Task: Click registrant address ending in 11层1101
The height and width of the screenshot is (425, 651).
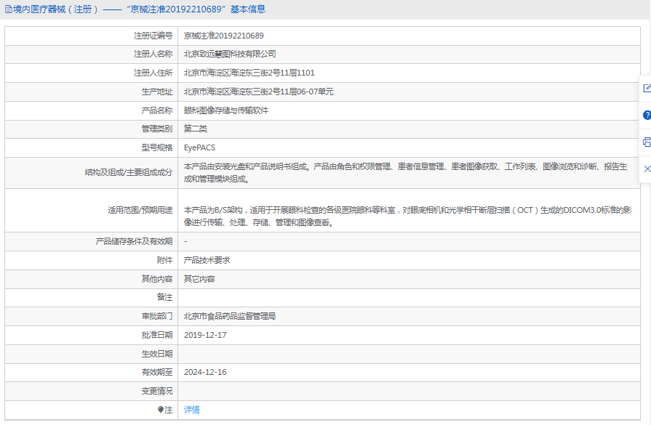Action: tap(249, 73)
